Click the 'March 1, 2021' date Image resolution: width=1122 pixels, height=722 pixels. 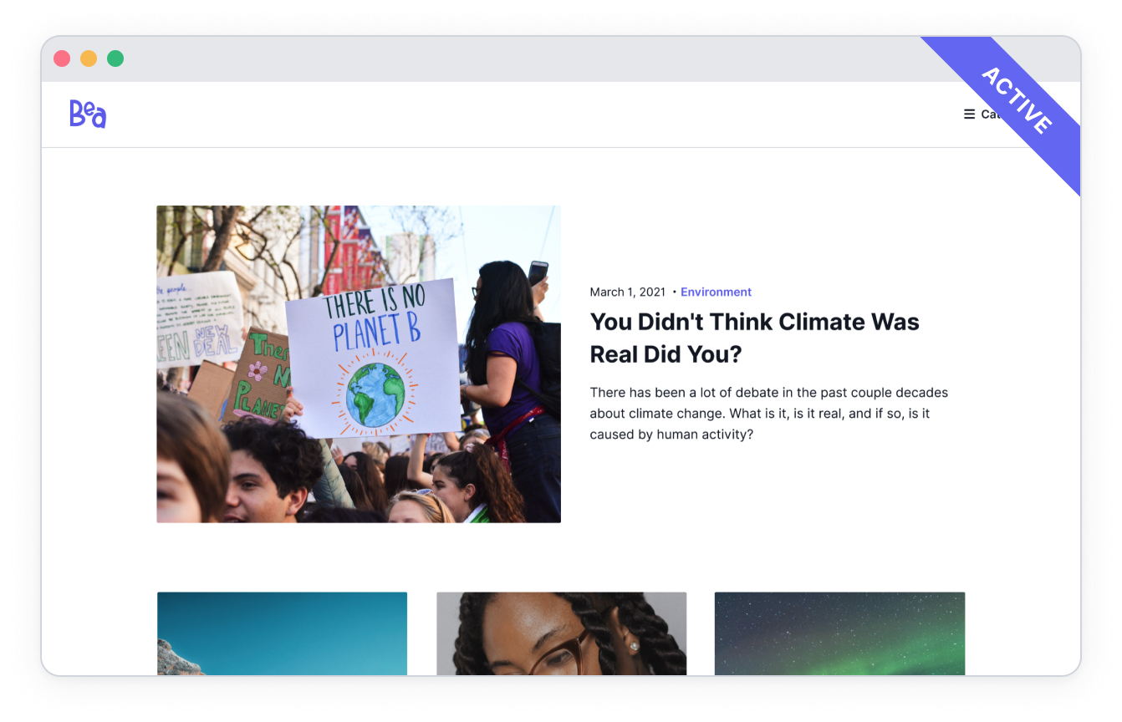[x=628, y=292]
